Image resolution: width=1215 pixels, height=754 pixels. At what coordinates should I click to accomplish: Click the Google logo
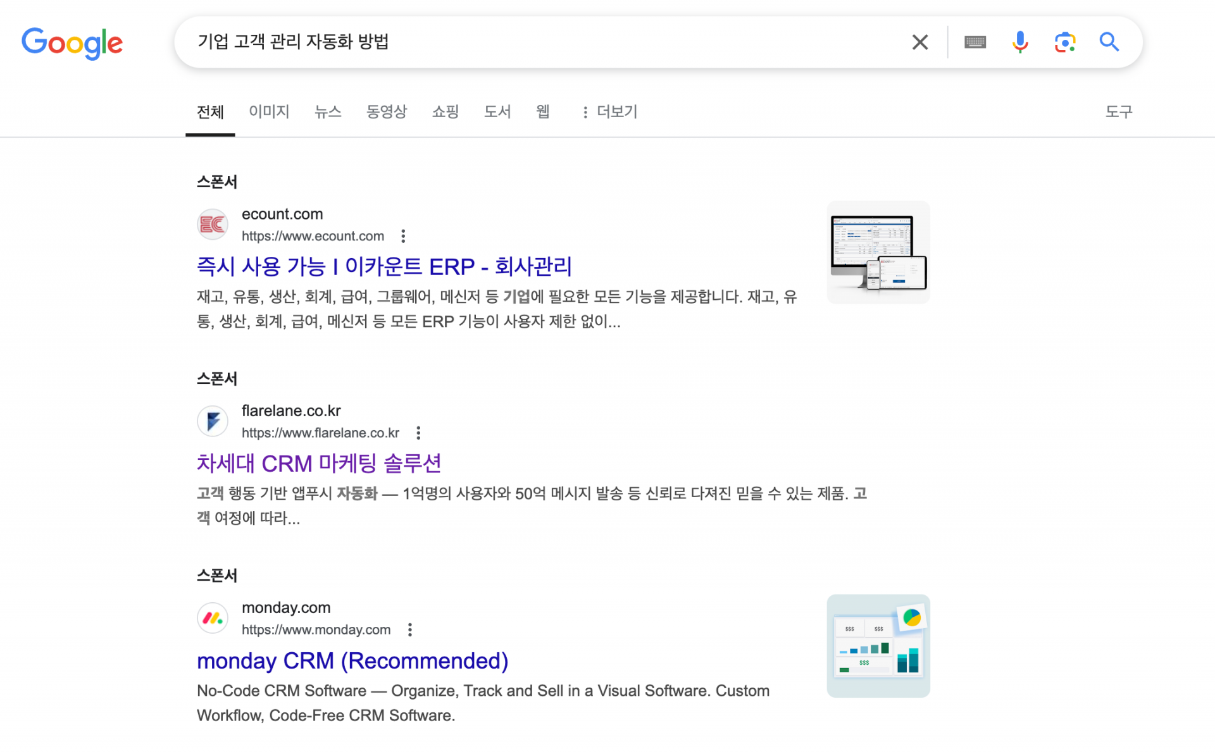tap(72, 42)
